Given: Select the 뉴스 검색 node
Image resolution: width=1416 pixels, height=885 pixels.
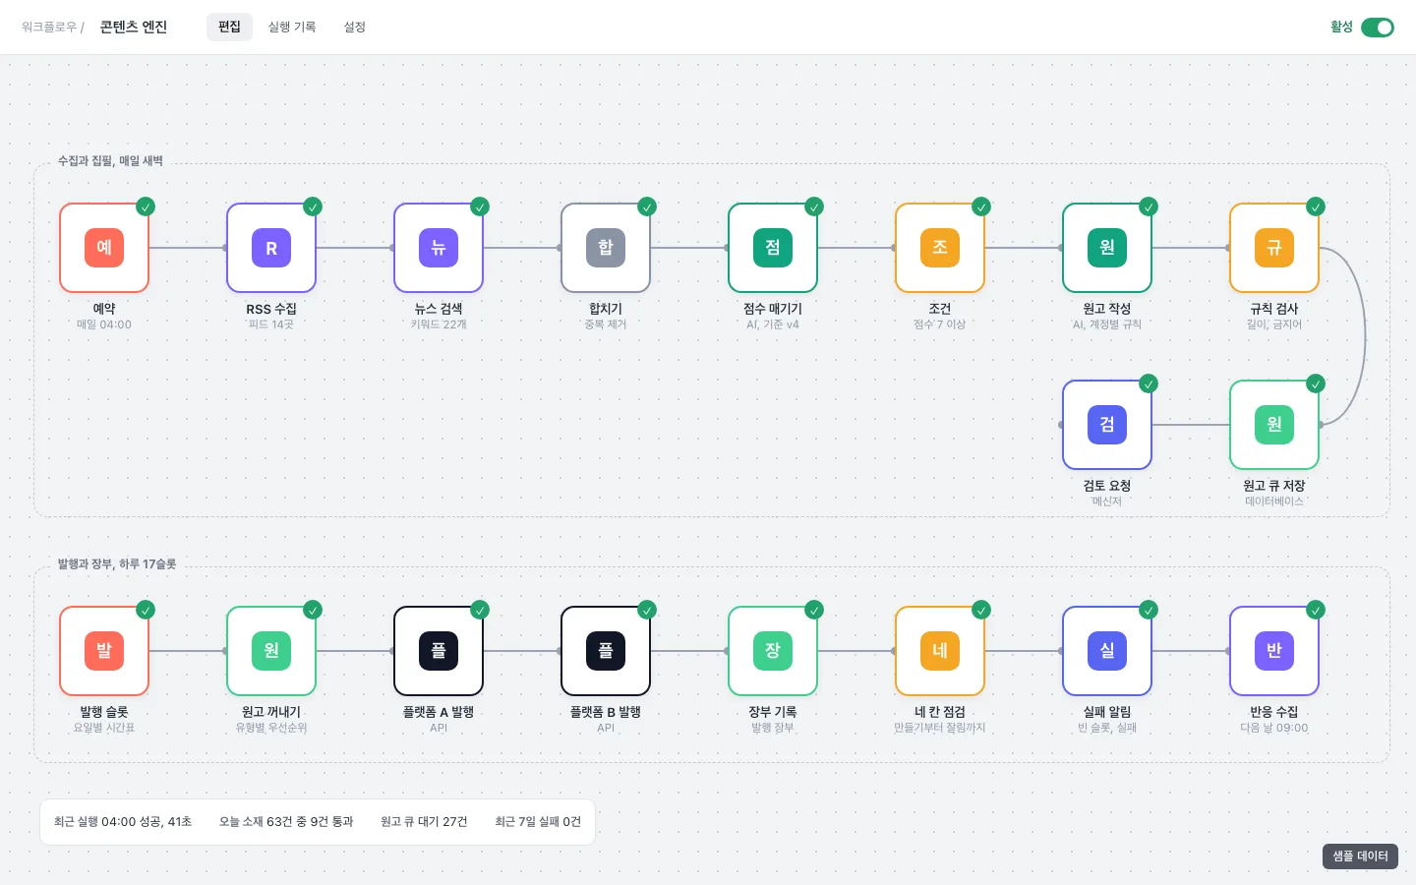Looking at the screenshot, I should (x=439, y=248).
